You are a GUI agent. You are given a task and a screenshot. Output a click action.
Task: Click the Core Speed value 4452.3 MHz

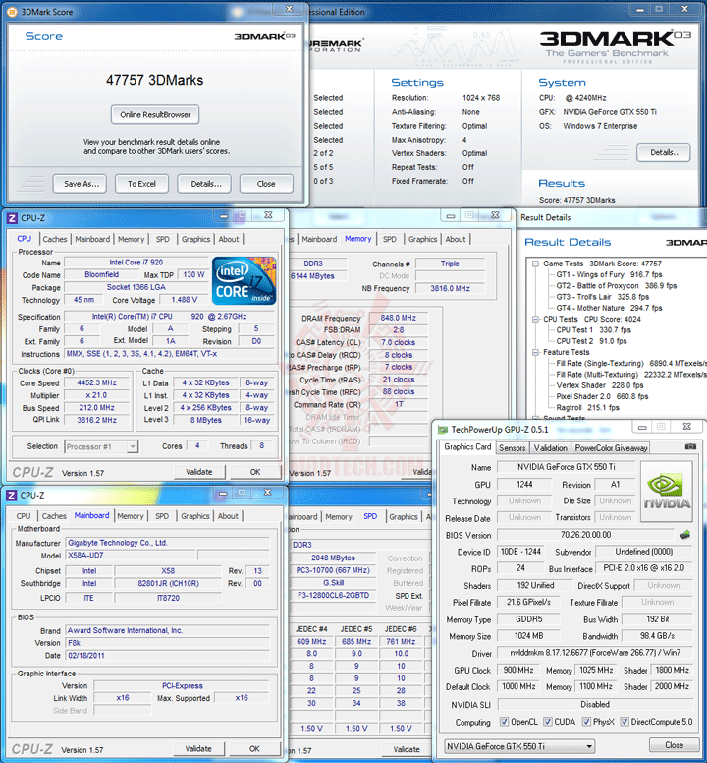[x=96, y=382]
